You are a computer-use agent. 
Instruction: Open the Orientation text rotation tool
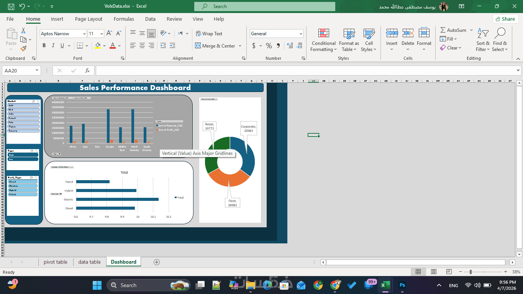coord(163,33)
